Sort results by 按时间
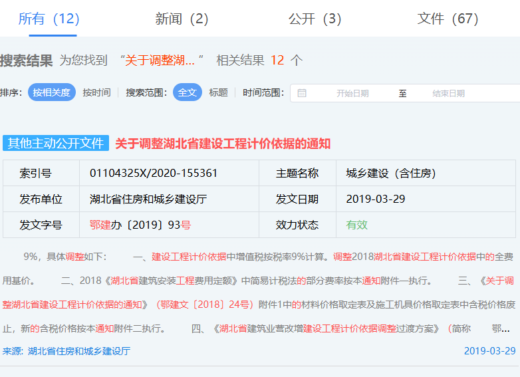Screen dimensions: 520x377 coord(96,92)
